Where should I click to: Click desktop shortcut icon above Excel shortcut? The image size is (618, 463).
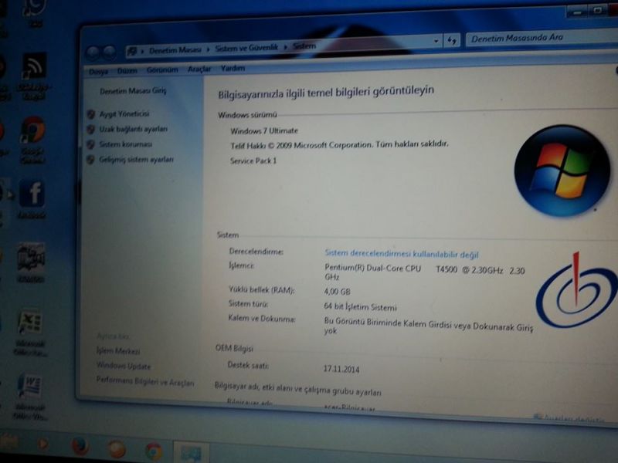pos(31,257)
